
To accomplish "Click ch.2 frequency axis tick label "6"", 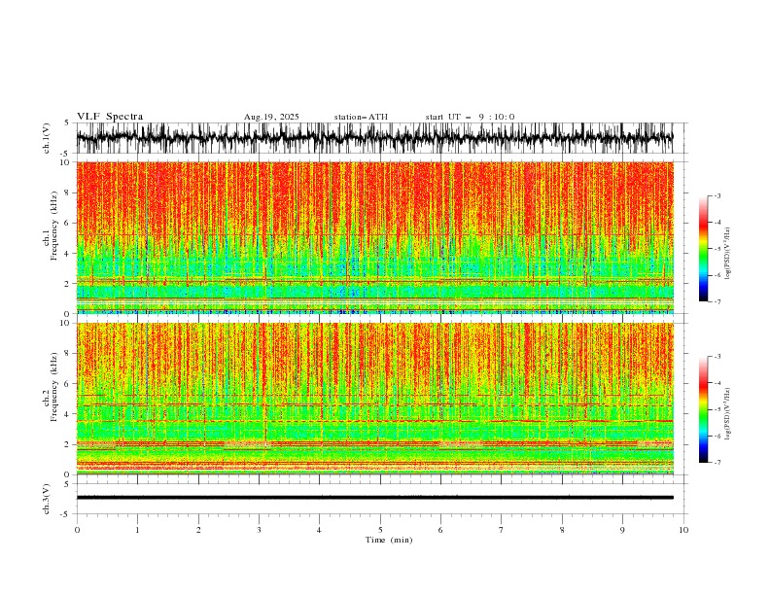I will [x=68, y=384].
